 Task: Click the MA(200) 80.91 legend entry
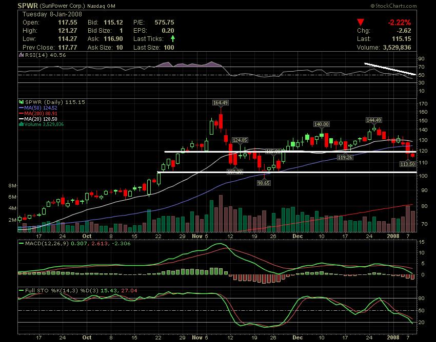[41, 113]
